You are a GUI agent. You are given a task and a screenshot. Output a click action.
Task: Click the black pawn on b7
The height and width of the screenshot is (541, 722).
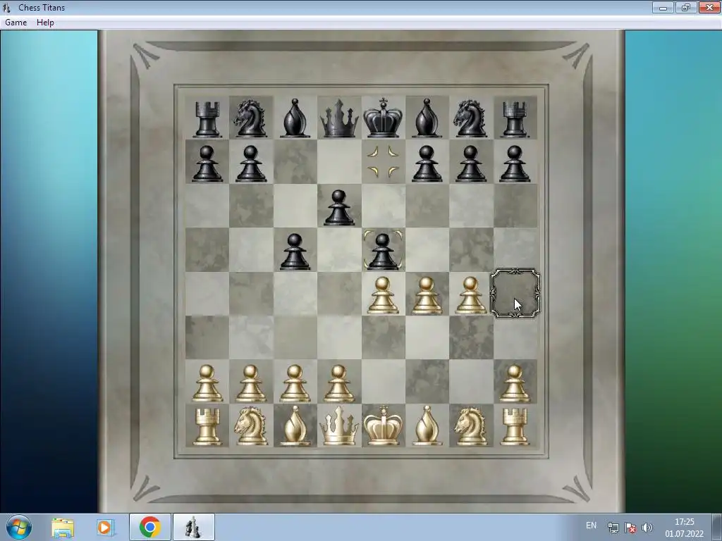pyautogui.click(x=250, y=163)
